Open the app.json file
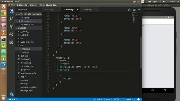Image resolution: width=180 pixels, height=101 pixels. click(29, 80)
